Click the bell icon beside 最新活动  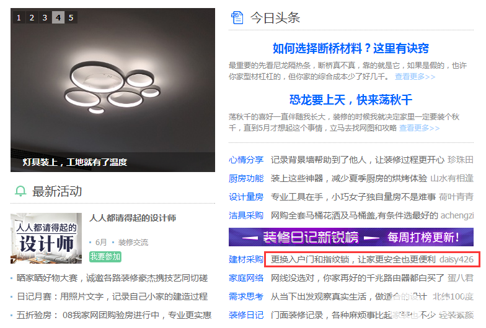tap(21, 191)
